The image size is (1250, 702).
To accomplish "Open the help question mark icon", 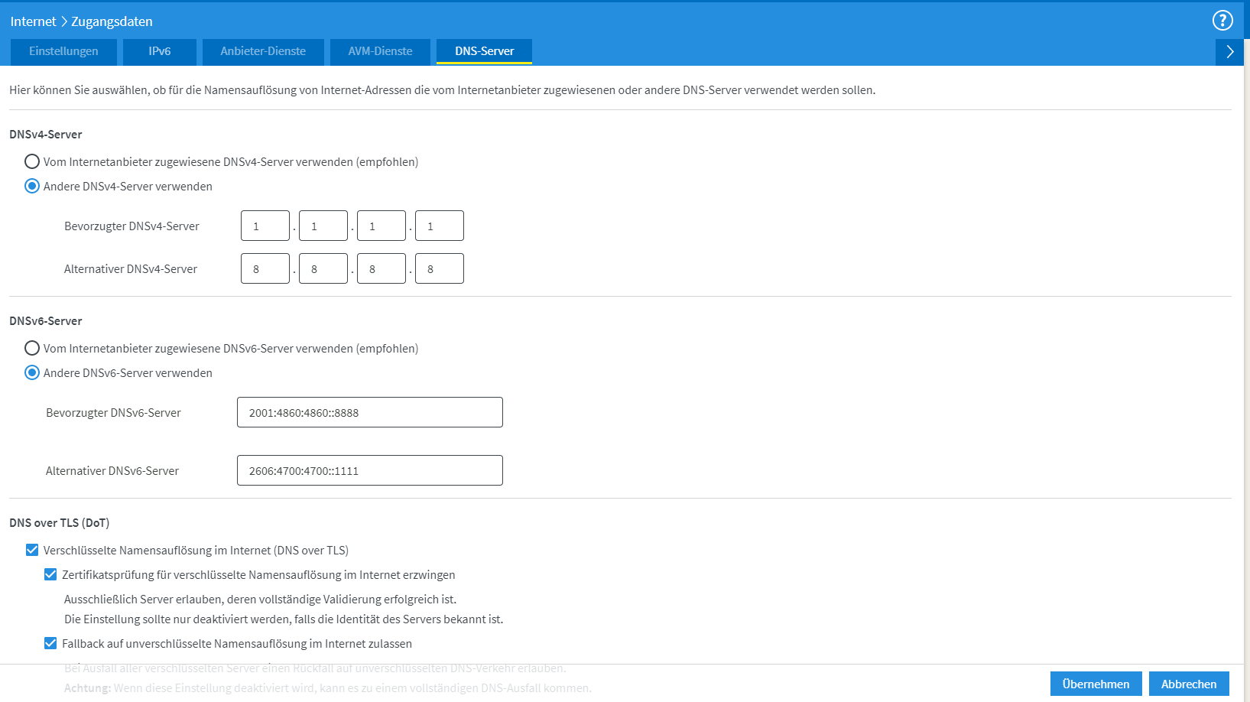I will pos(1222,21).
